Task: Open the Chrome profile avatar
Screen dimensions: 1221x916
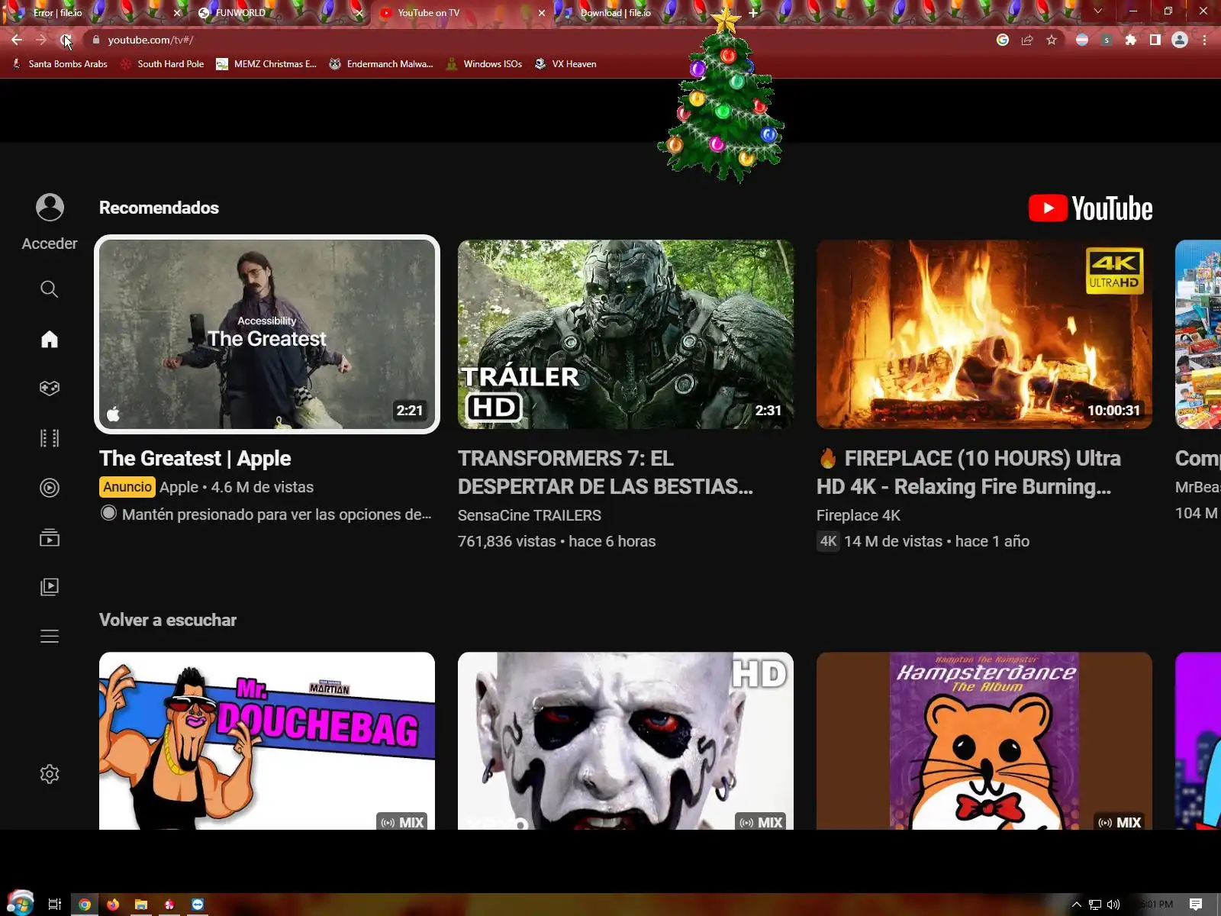Action: (1180, 40)
